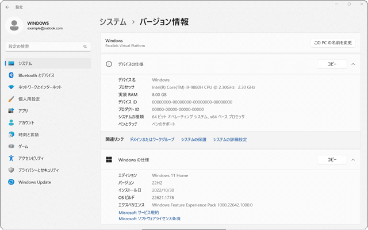Open ネットワークとインターネット settings
368x230 pixels.
click(x=48, y=87)
